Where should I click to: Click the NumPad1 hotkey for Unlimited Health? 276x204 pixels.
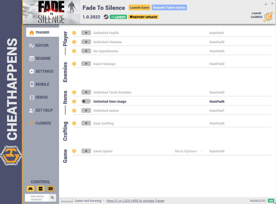(217, 33)
